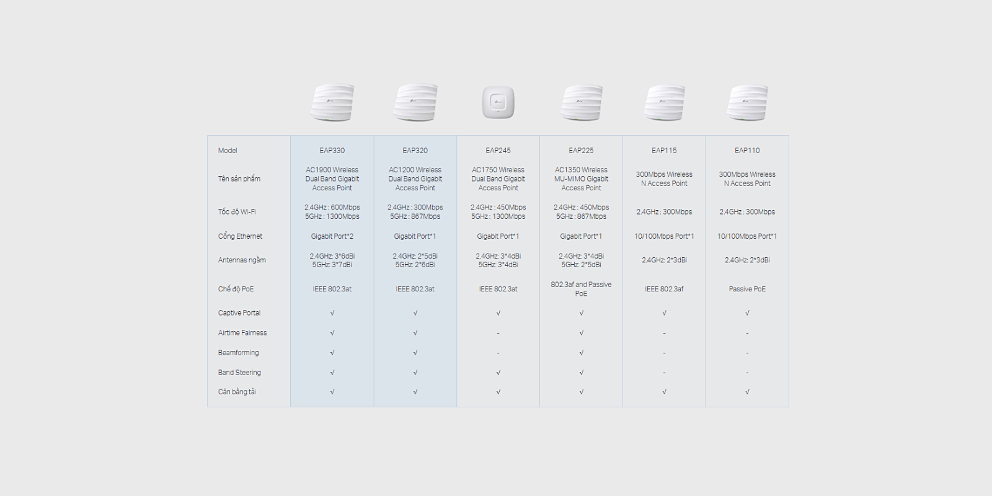992x496 pixels.
Task: Click EAP225 Beamforming checkmark
Action: pos(582,353)
